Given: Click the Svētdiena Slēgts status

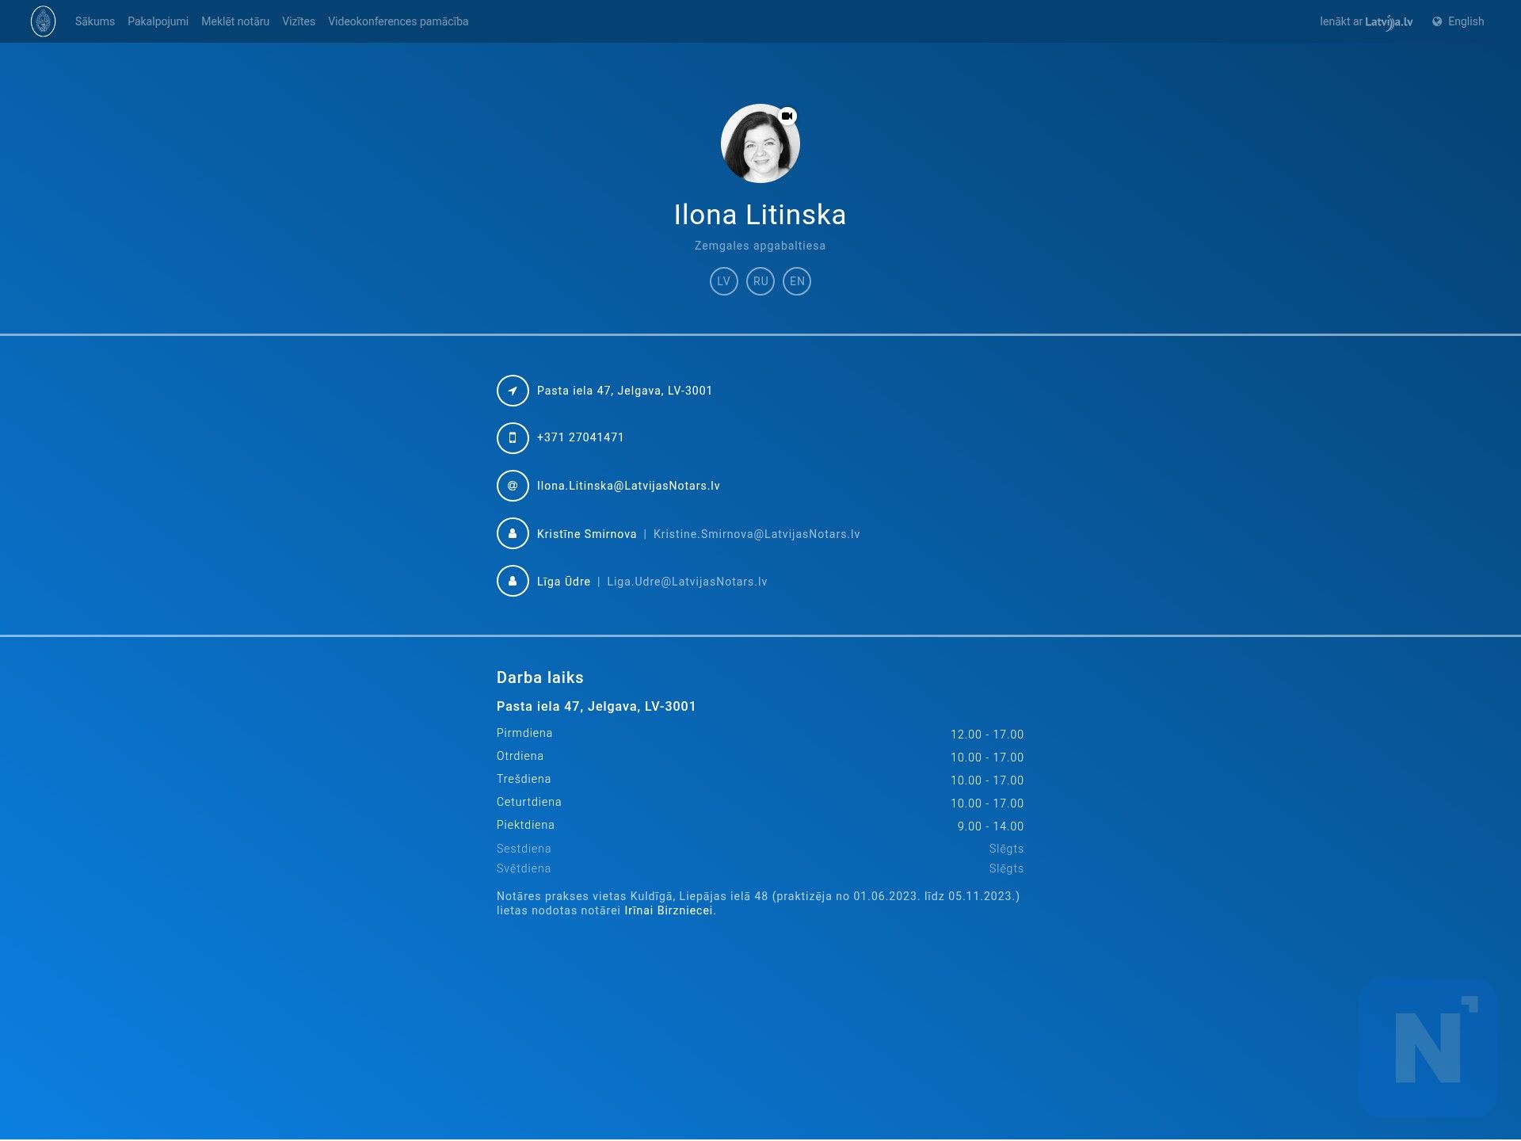Looking at the screenshot, I should [1006, 868].
